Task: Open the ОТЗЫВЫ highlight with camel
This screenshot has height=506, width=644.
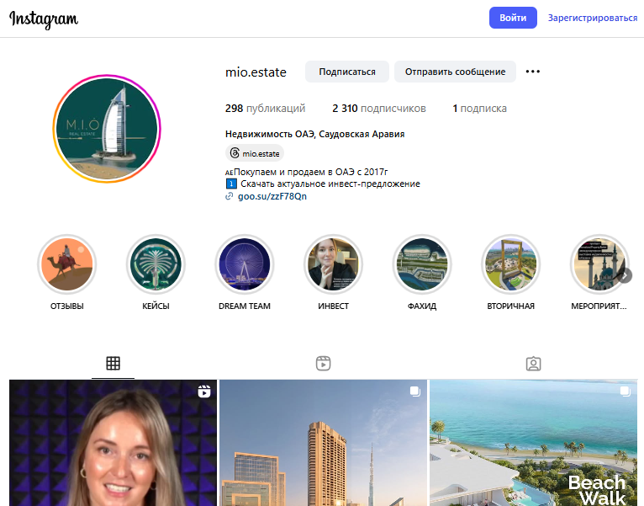Action: pyautogui.click(x=67, y=264)
